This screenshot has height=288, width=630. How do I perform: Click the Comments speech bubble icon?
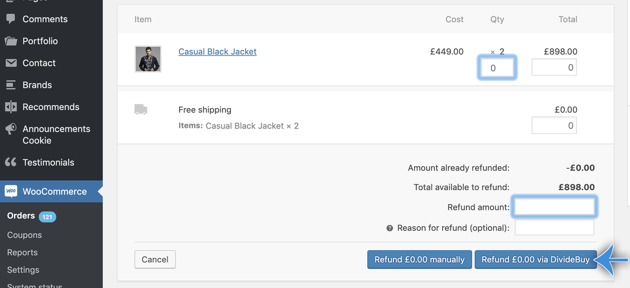pos(10,19)
